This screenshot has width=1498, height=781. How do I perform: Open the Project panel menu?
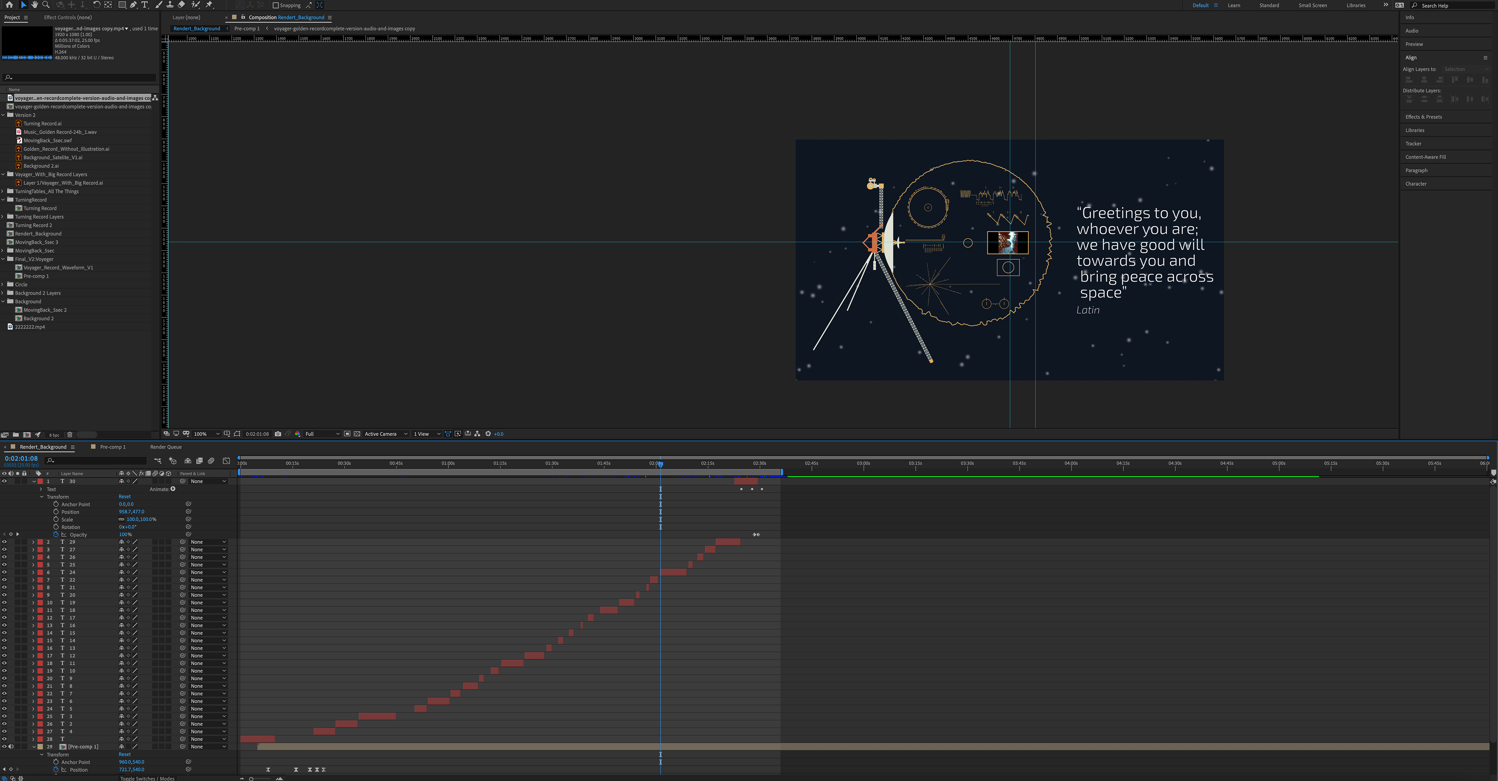[26, 18]
